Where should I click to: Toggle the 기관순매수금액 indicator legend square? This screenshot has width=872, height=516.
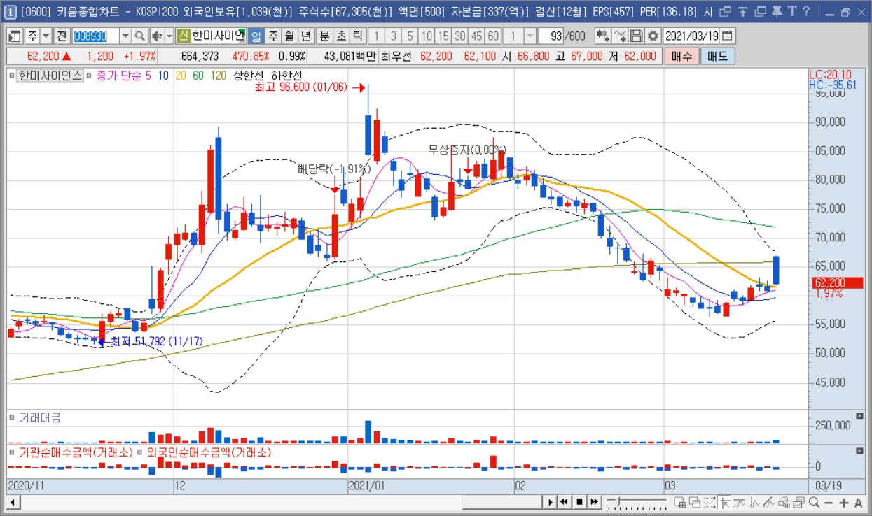click(x=12, y=452)
